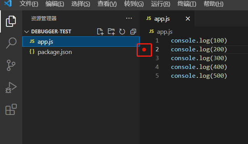Click the New Folder icon in explorer
The height and width of the screenshot is (144, 248).
[x=111, y=31]
